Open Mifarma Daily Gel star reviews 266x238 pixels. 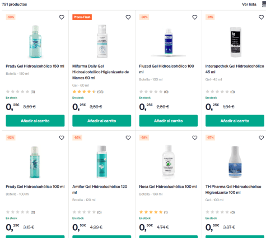(88, 92)
